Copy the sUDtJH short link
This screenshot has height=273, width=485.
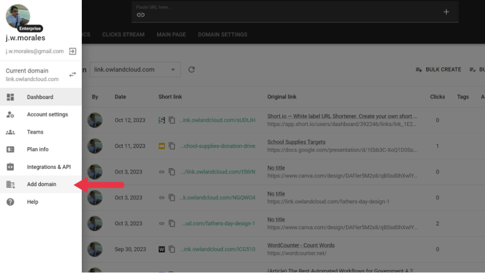172,120
